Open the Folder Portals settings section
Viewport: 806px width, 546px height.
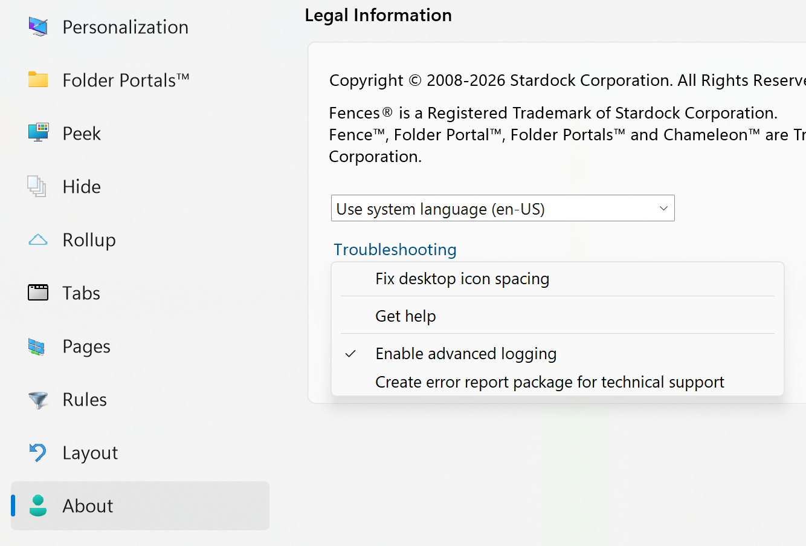[126, 80]
